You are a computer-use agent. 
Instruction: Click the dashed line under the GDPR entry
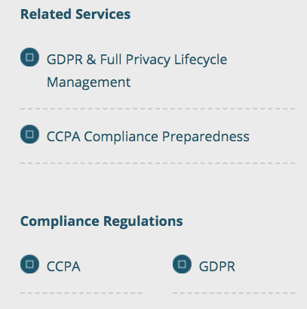pyautogui.click(x=234, y=293)
